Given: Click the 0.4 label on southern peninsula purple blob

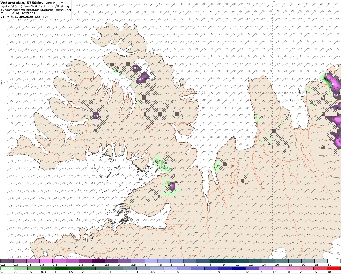Looking at the screenshot, I should click(x=172, y=186).
